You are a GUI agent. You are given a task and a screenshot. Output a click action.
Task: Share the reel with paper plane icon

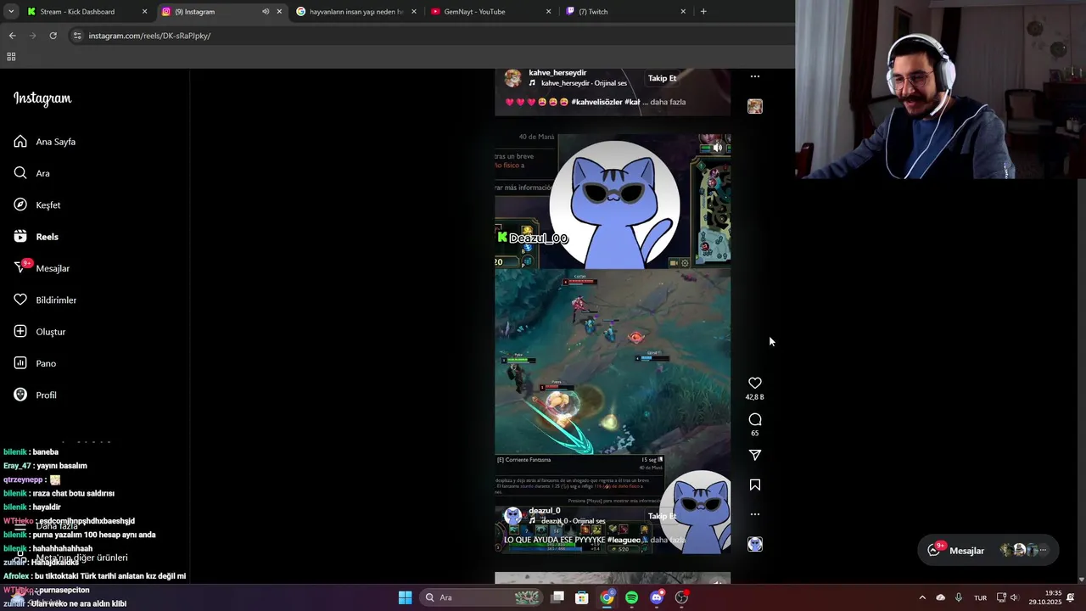click(x=754, y=455)
